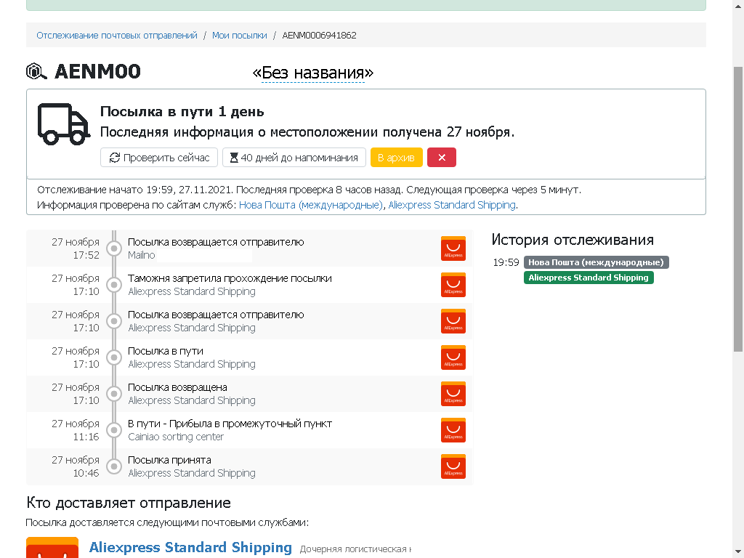Click scrollbar down arrow
Image resolution: width=744 pixels, height=558 pixels.
pos(738,553)
